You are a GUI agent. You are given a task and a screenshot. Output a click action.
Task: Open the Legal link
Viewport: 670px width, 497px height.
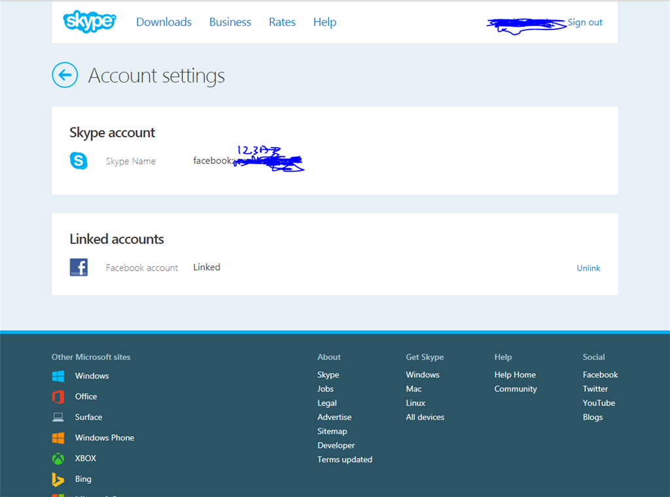point(327,403)
